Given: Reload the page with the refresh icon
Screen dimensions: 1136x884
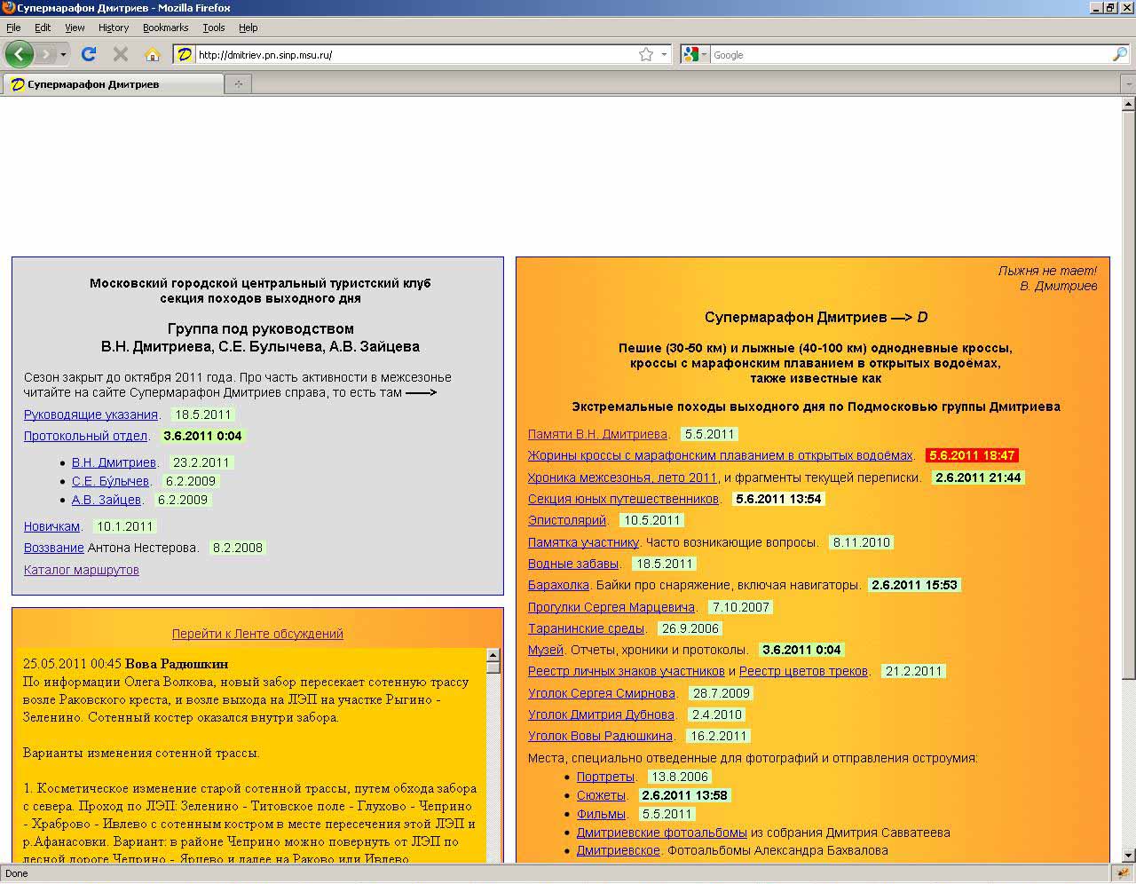Looking at the screenshot, I should (89, 54).
